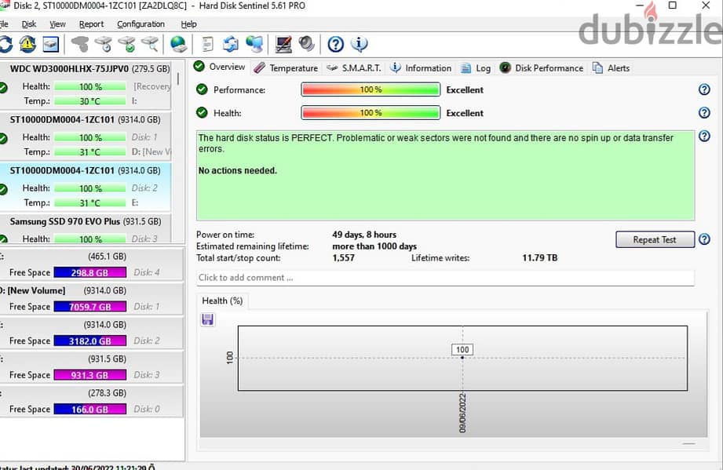Click the globe with disk toolbar icon
This screenshot has height=470, width=723.
tap(178, 44)
